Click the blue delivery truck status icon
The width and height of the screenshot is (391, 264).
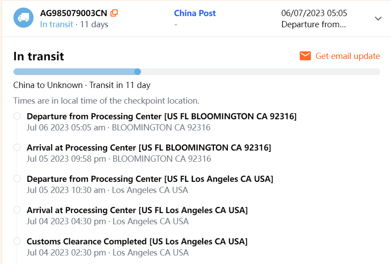(24, 18)
